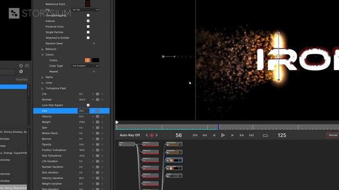This screenshot has height=190, width=339.
Task: Click the Size value field
Action: (x=83, y=111)
